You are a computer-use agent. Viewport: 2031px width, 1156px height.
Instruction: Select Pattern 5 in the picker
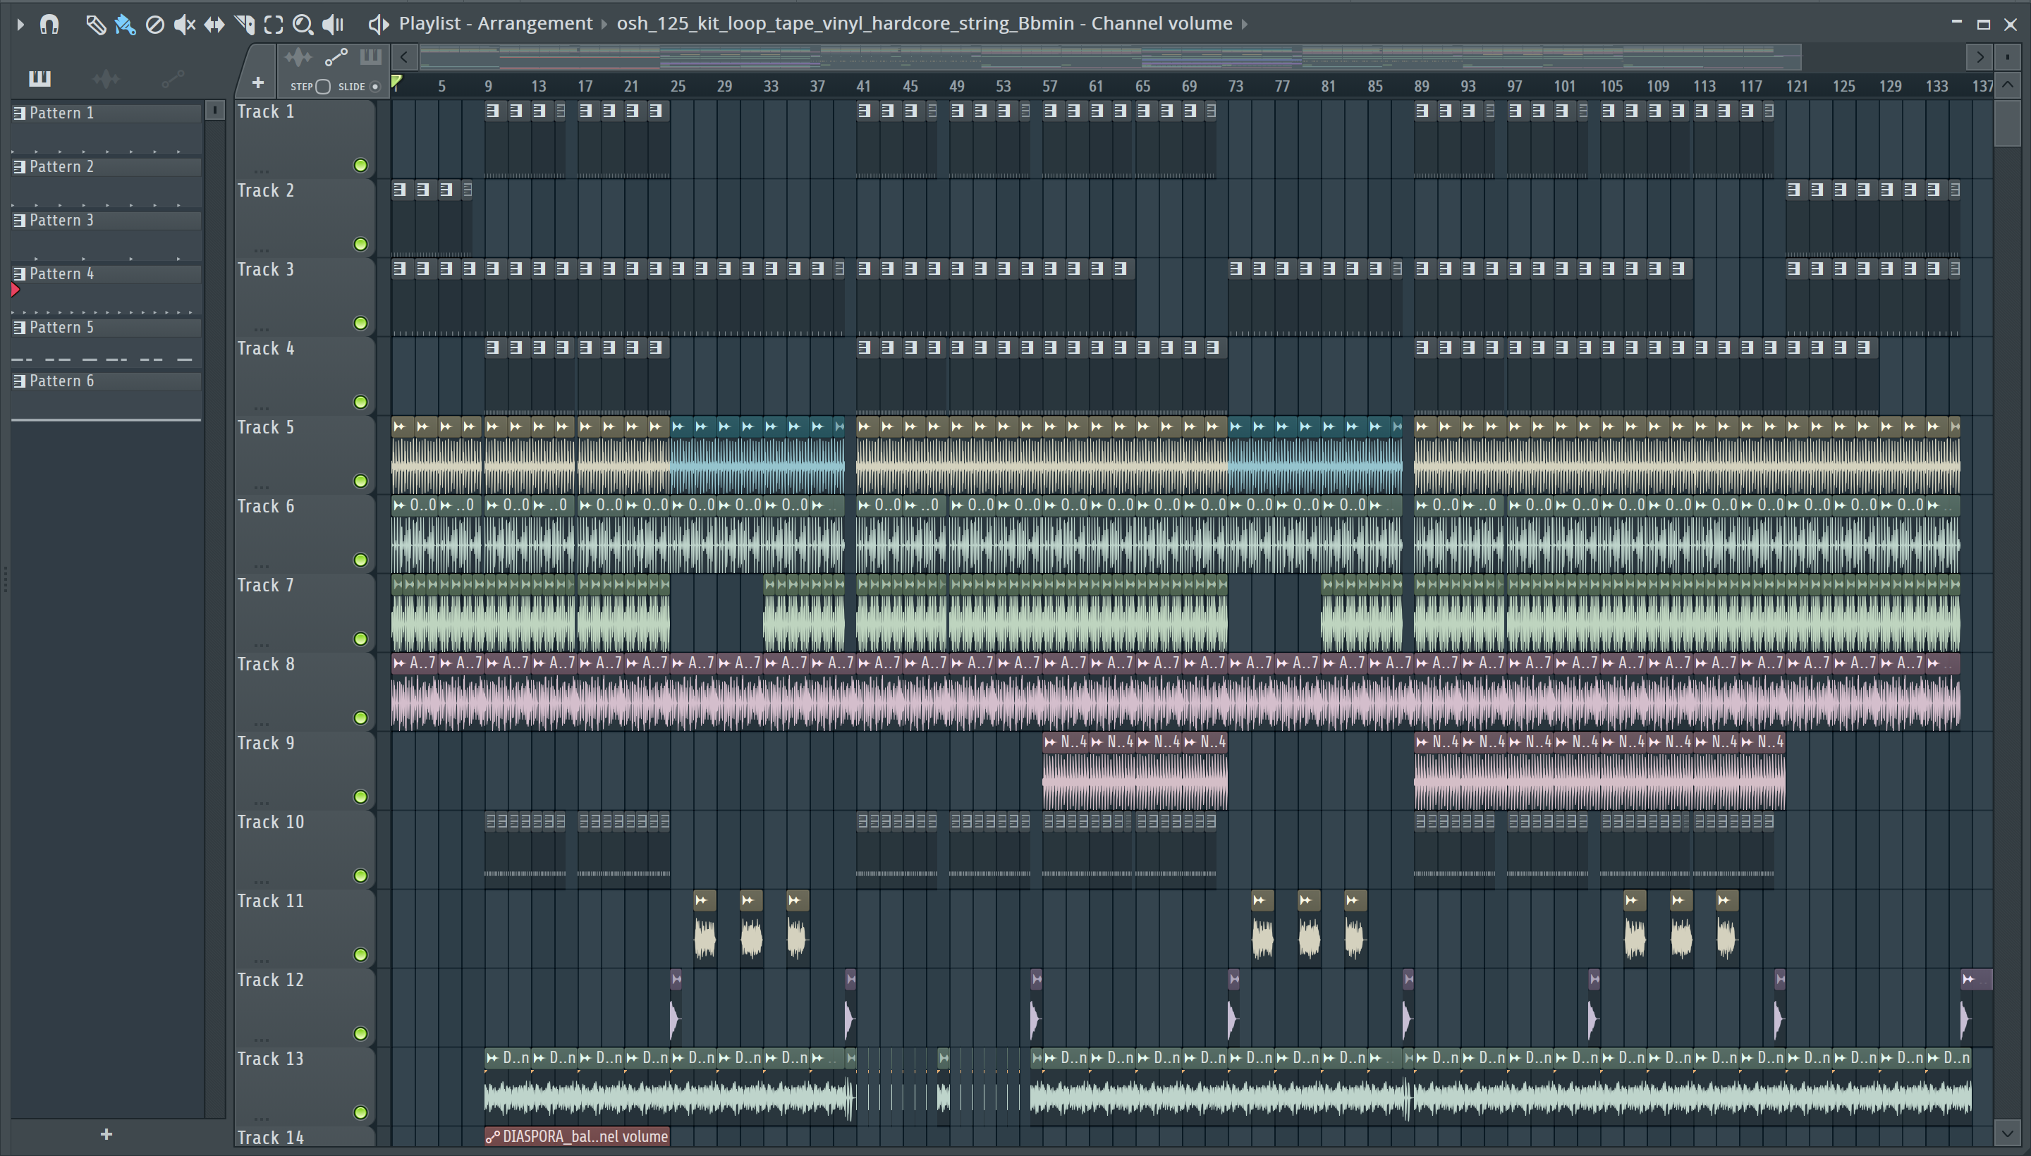point(106,328)
